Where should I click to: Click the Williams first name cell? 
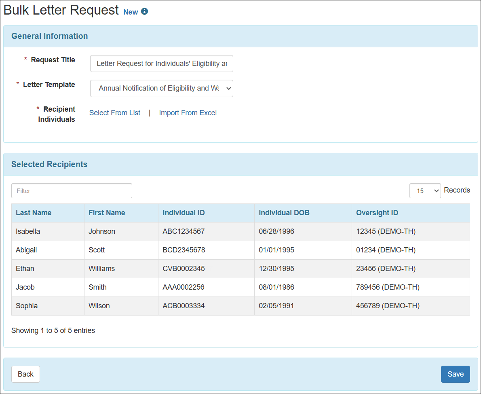click(121, 269)
